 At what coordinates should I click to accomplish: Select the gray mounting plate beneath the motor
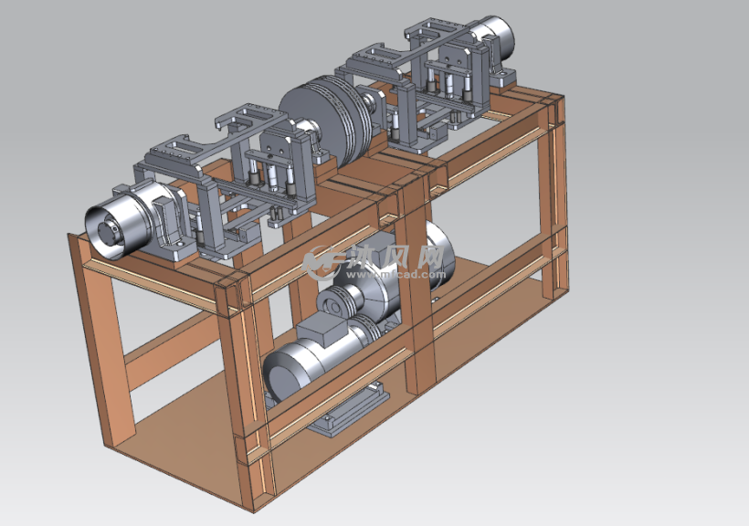point(348,408)
